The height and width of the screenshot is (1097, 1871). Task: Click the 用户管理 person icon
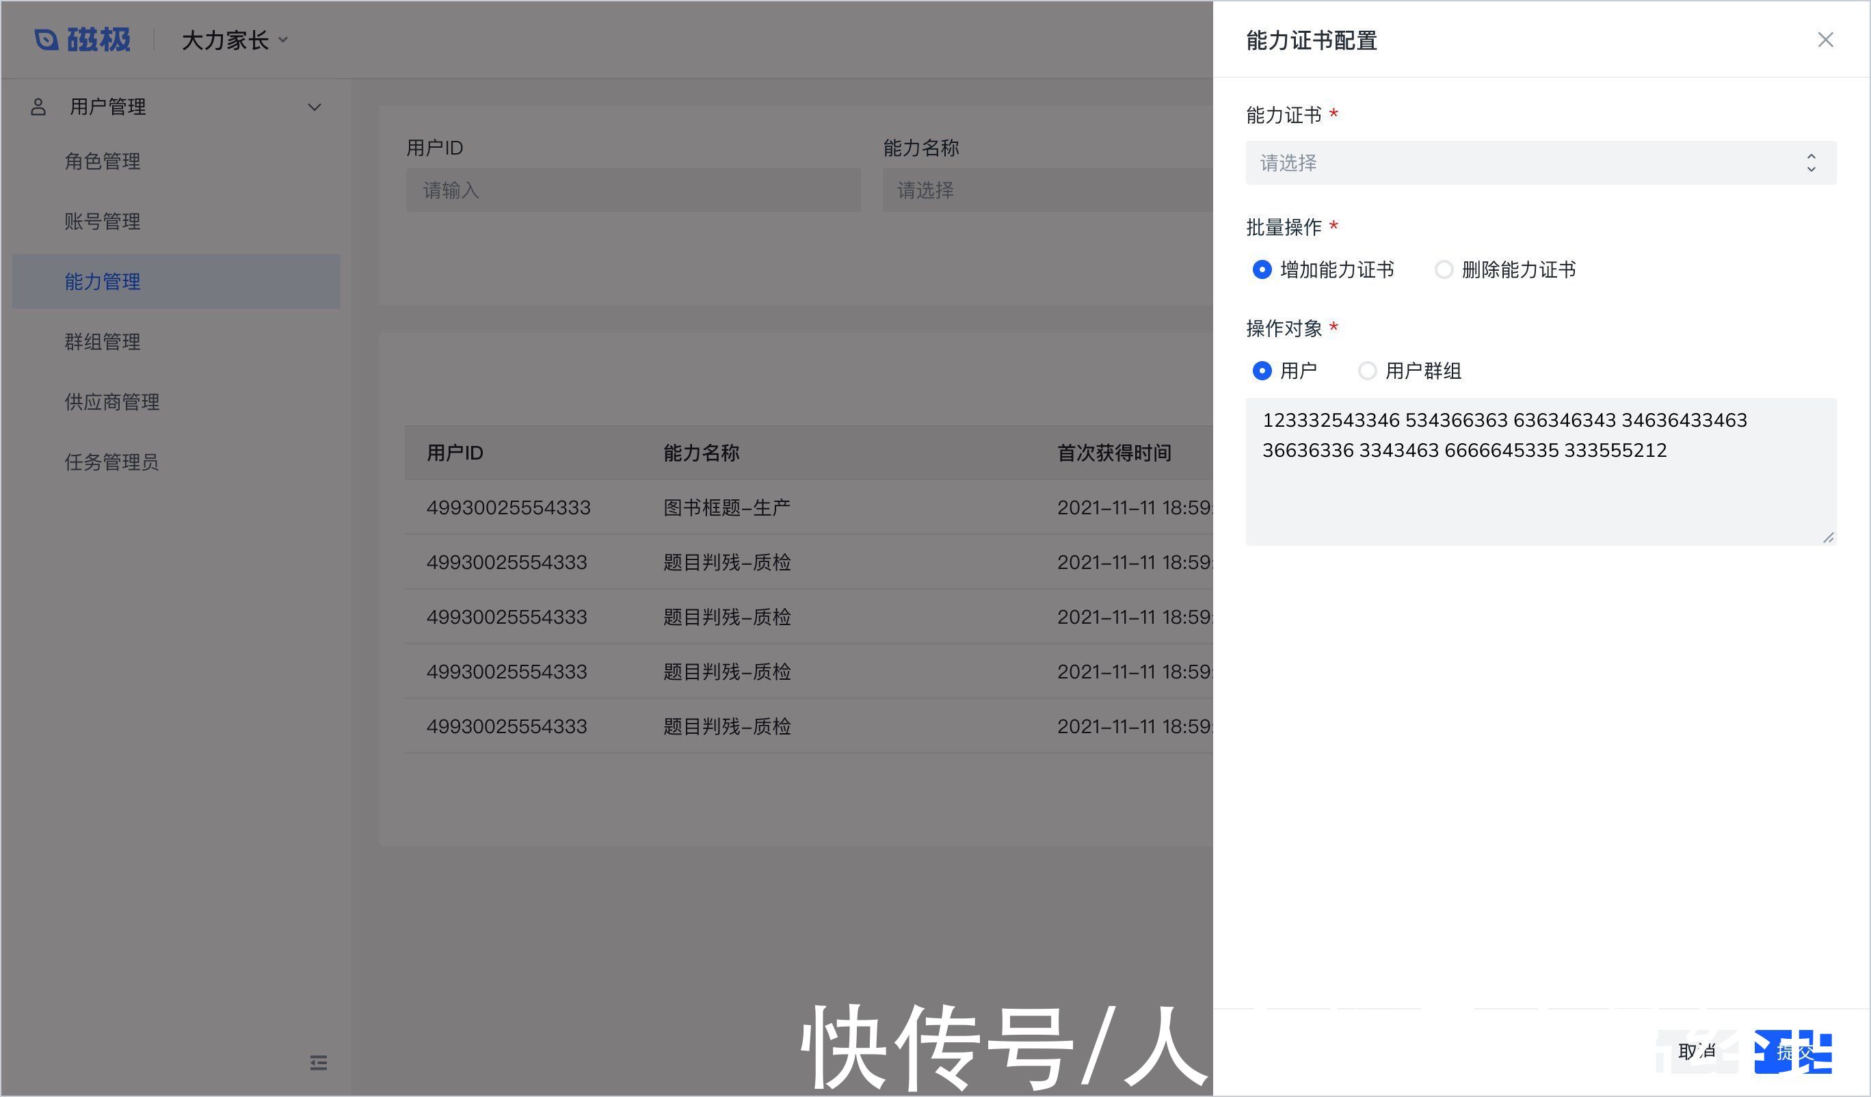38,107
